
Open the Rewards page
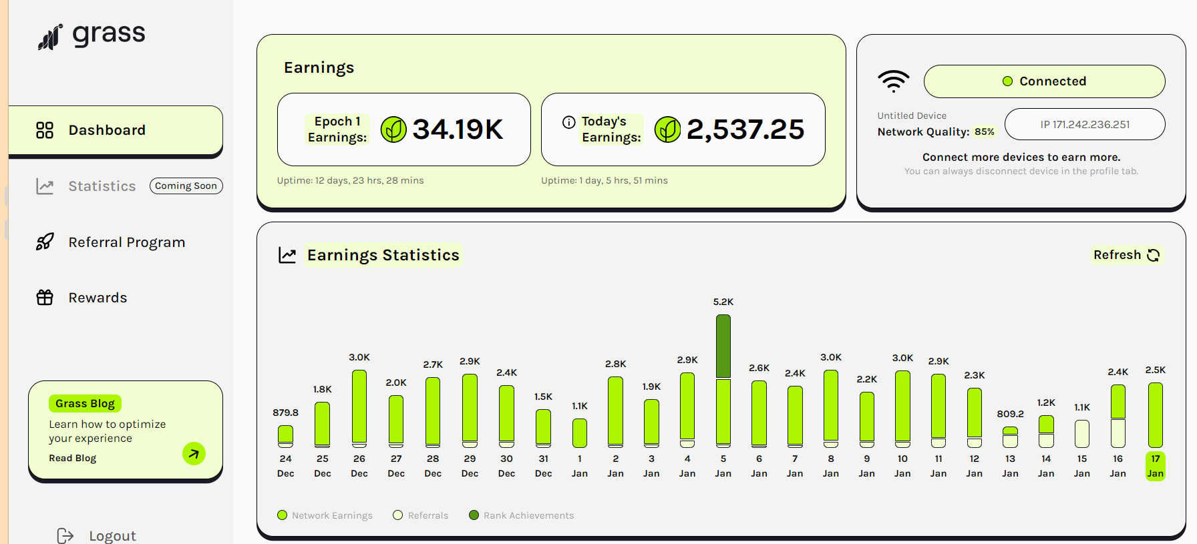click(x=98, y=298)
